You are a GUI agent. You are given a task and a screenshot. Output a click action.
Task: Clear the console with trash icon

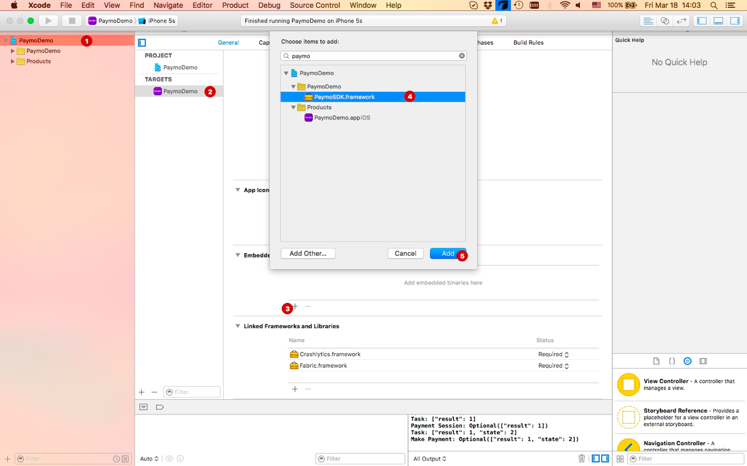pos(582,459)
